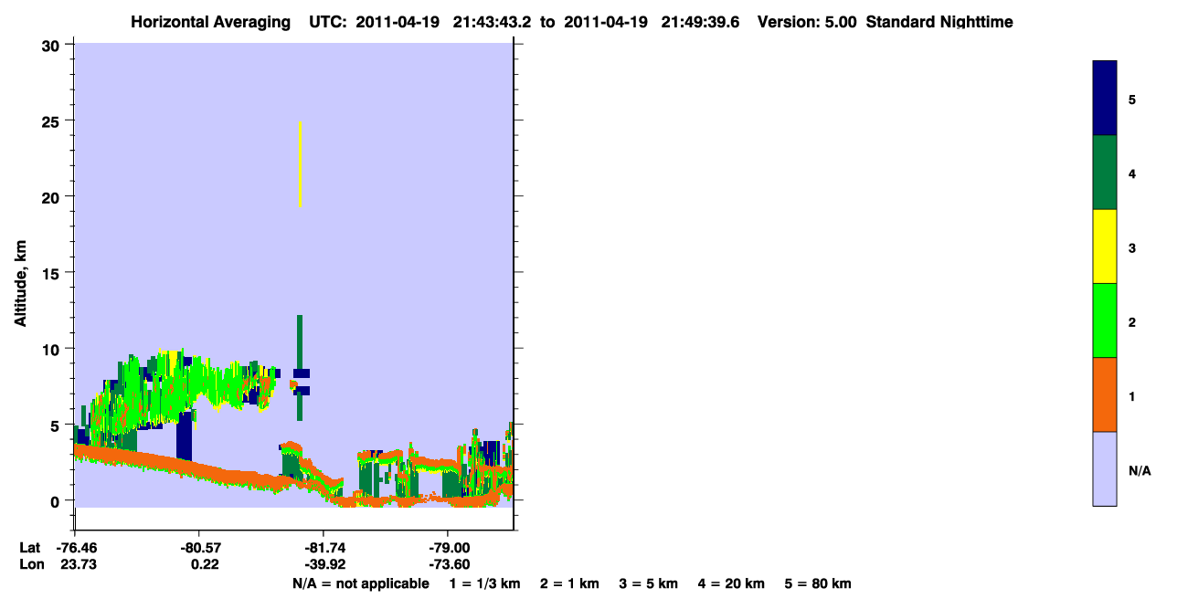Viewport: 1188px width, 609px height.
Task: Click colorbar label '3'
Action: (x=1132, y=247)
